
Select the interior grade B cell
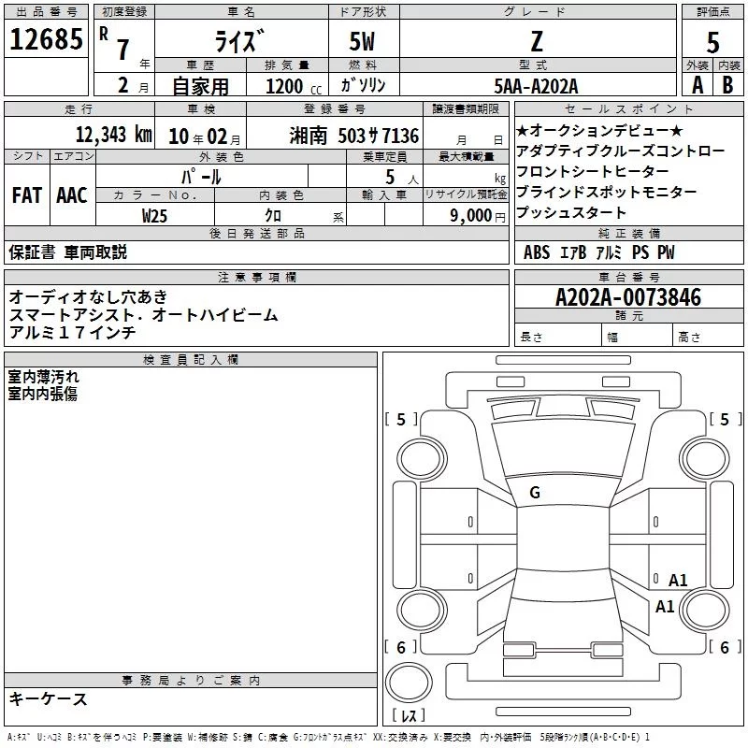728,84
